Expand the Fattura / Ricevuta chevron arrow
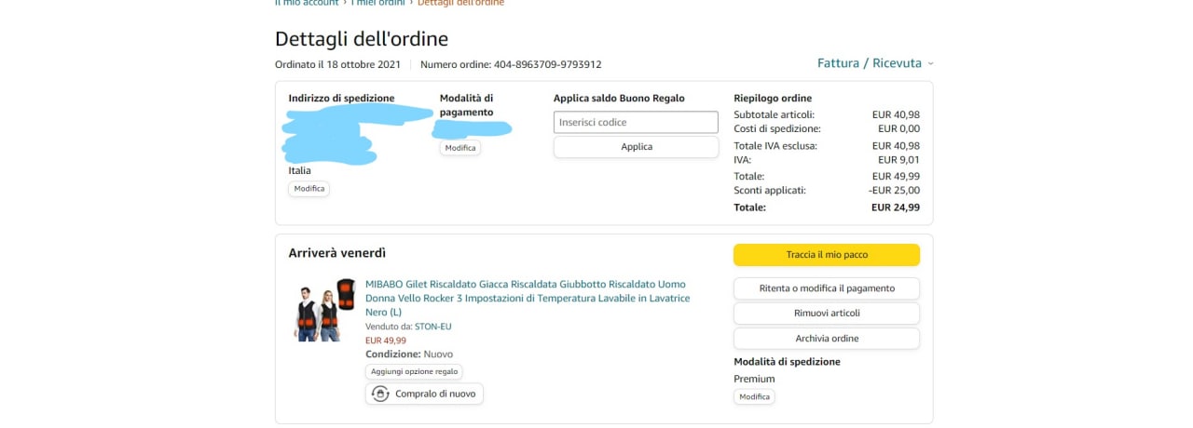1193x428 pixels. coord(930,64)
